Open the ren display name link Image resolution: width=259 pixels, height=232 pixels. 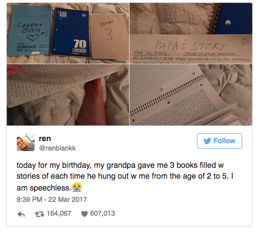tap(45, 138)
